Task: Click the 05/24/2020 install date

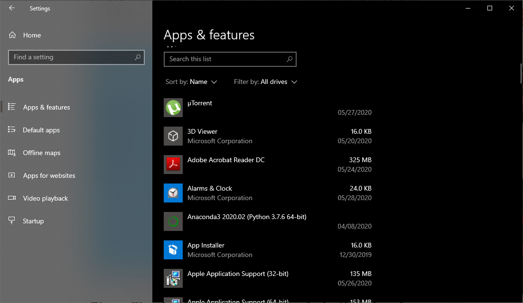Action: click(x=355, y=169)
